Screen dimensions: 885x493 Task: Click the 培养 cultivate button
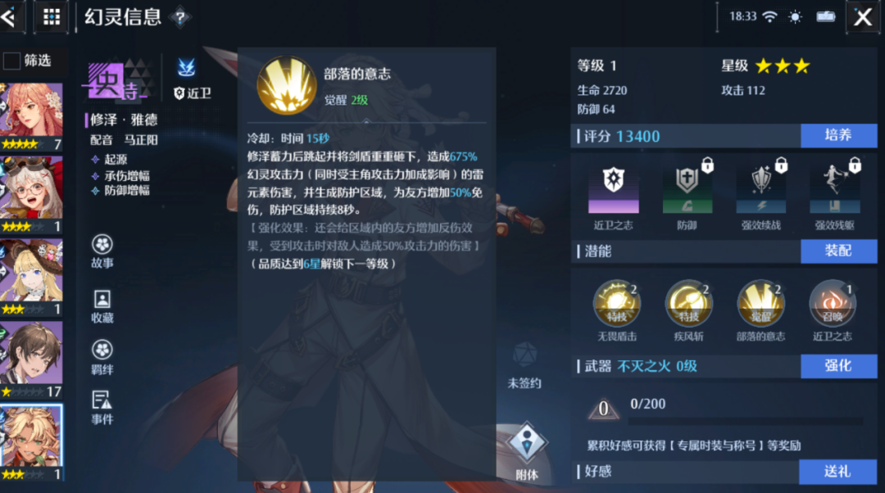[839, 135]
